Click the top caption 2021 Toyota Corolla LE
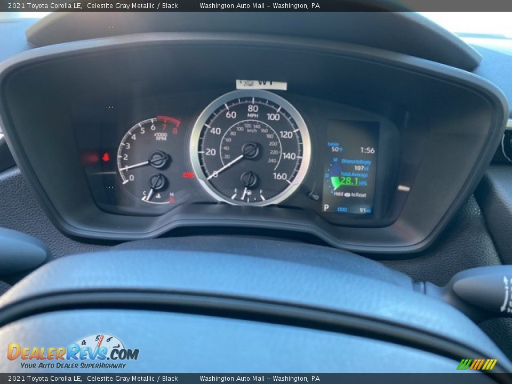 pos(45,5)
